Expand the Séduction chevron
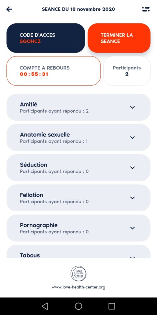This screenshot has width=157, height=315. [132, 168]
